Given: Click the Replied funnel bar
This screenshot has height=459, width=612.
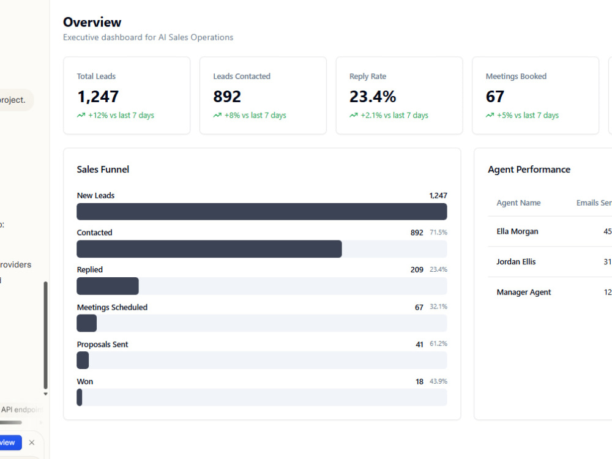Looking at the screenshot, I should click(261, 286).
